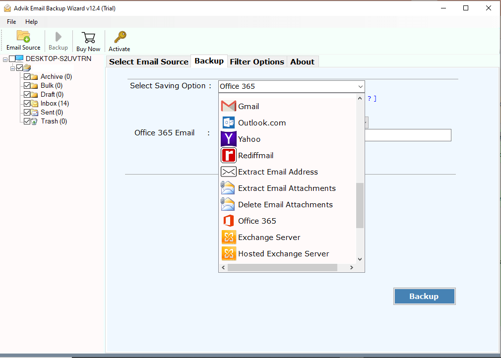This screenshot has width=501, height=358.
Task: Click the Sent folder icon
Action: [x=34, y=113]
